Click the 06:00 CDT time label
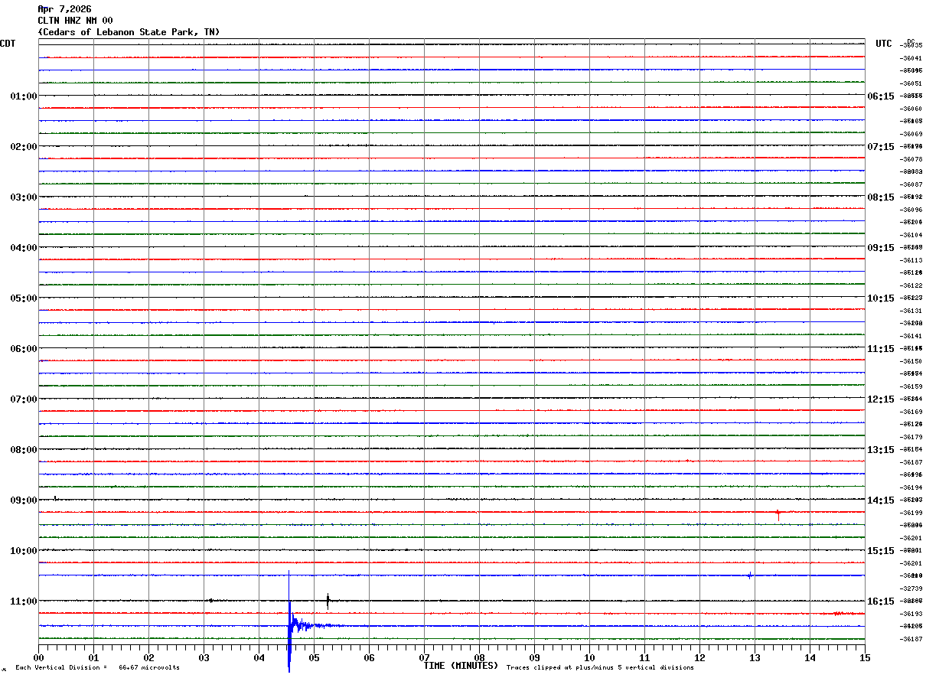The image size is (926, 678). tap(24, 349)
